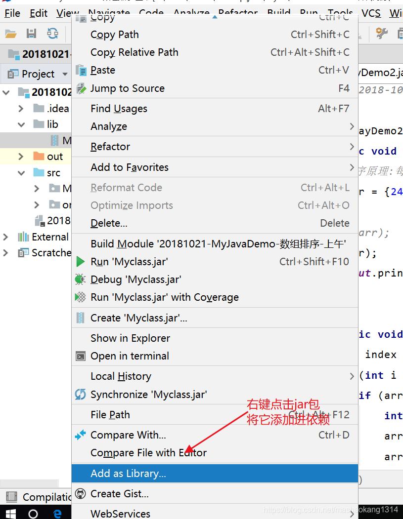Click the Debug 'Myclass.jar' bug icon
The width and height of the screenshot is (403, 519).
click(x=80, y=279)
